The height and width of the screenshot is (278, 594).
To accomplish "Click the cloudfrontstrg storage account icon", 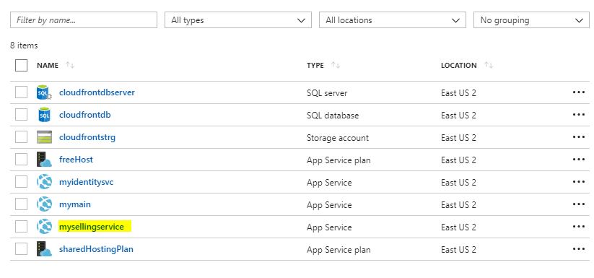I will [x=44, y=137].
